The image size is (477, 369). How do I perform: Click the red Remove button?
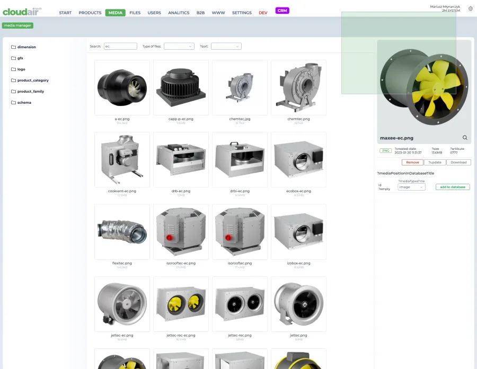click(x=412, y=163)
